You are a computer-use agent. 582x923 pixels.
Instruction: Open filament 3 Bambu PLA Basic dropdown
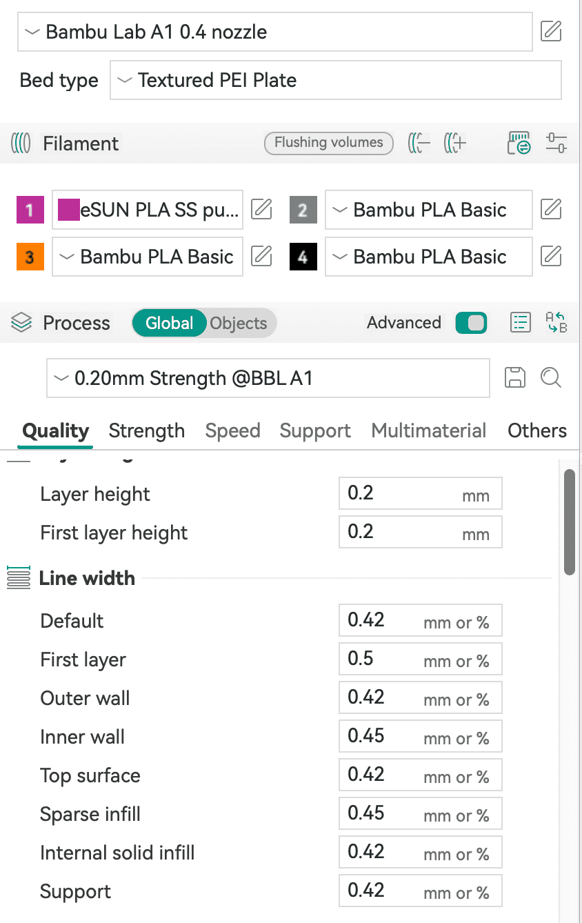(x=148, y=257)
